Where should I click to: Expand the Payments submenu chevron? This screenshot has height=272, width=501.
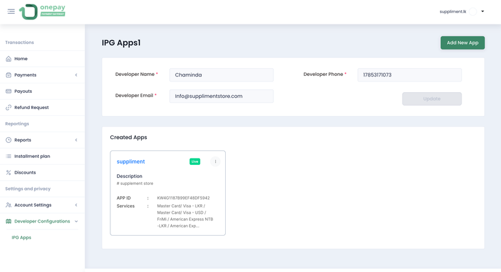coord(76,75)
